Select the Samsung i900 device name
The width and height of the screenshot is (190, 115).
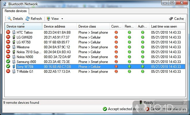(x=26, y=62)
